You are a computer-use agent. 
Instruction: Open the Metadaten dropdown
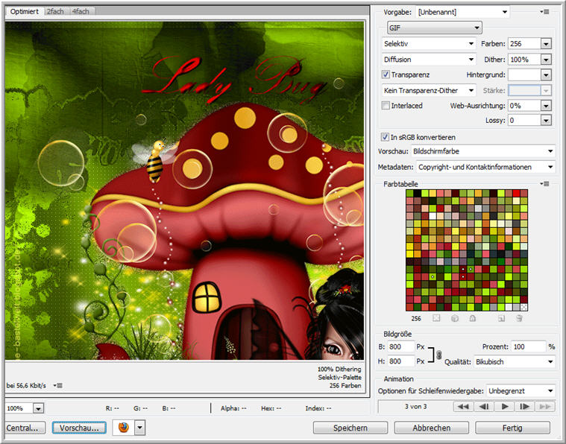click(485, 167)
